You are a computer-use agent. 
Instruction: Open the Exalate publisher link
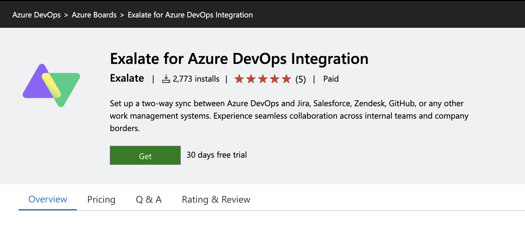[x=127, y=78]
